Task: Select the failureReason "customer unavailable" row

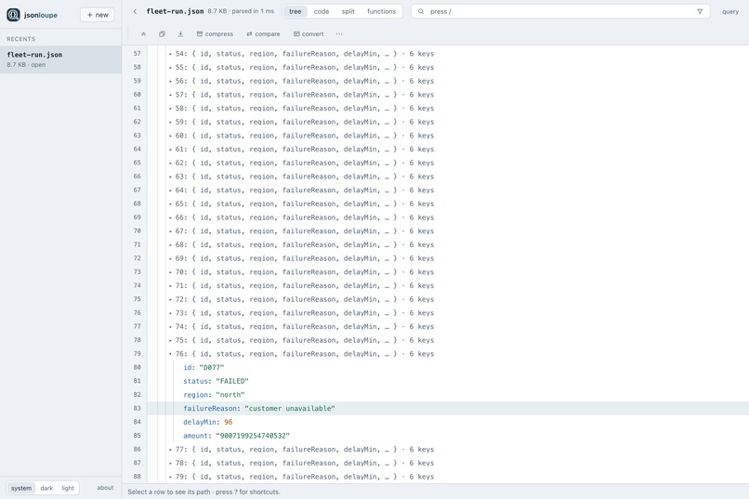Action: tap(448, 408)
